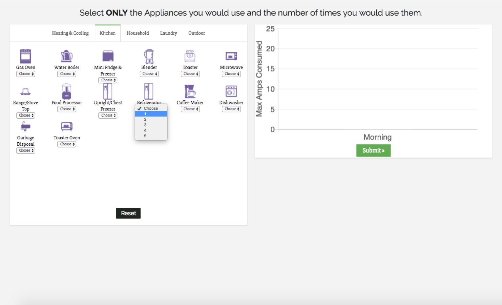
Task: Click the Gas Oven appliance icon
Action: tap(25, 56)
